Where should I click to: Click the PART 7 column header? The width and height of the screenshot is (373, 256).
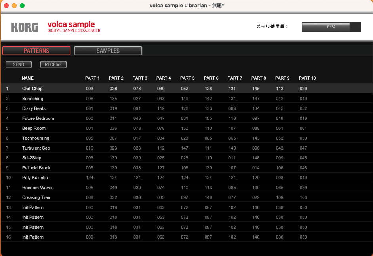pyautogui.click(x=235, y=78)
